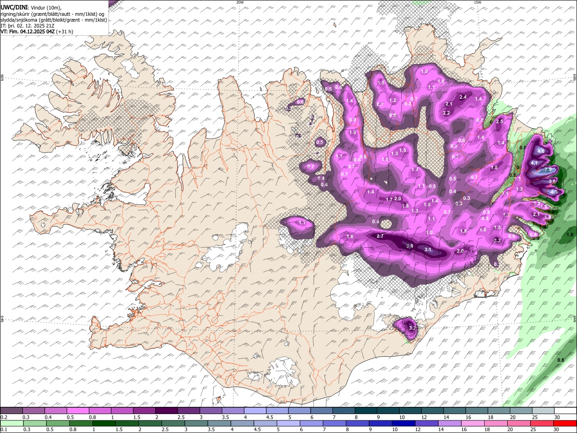The image size is (577, 433).
Task: Click the darkest green bottom-row swatch between 1 and 1.5
Action: point(105,424)
